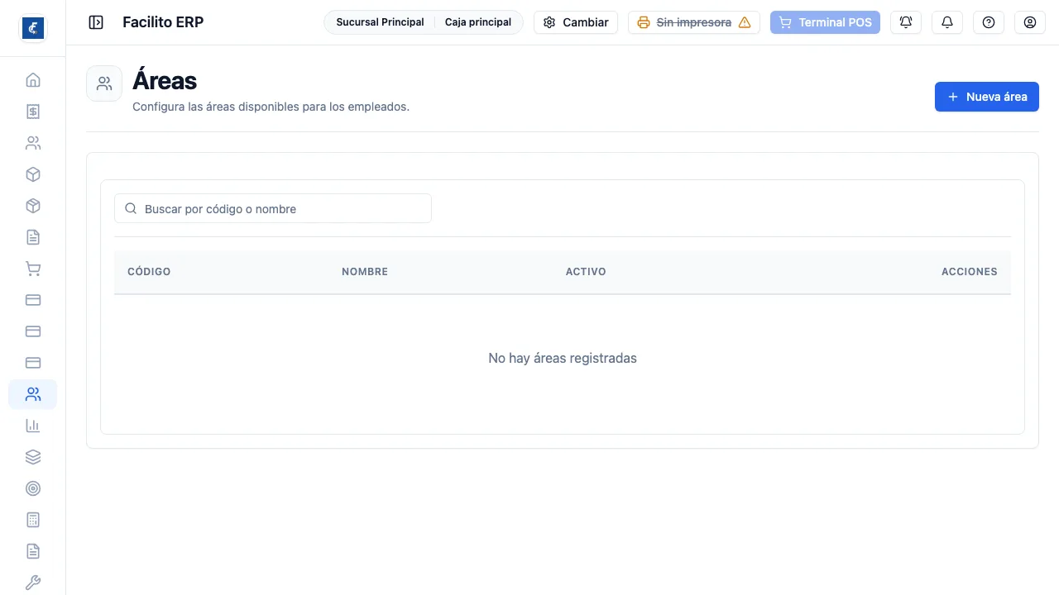
Task: Open the dollar receipt icon in sidebar
Action: click(x=33, y=112)
